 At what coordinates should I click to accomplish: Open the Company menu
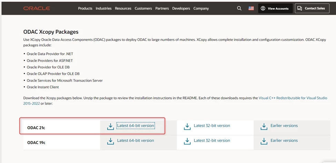point(201,8)
